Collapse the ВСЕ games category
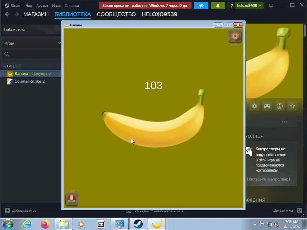307x230 pixels. [x=4, y=66]
